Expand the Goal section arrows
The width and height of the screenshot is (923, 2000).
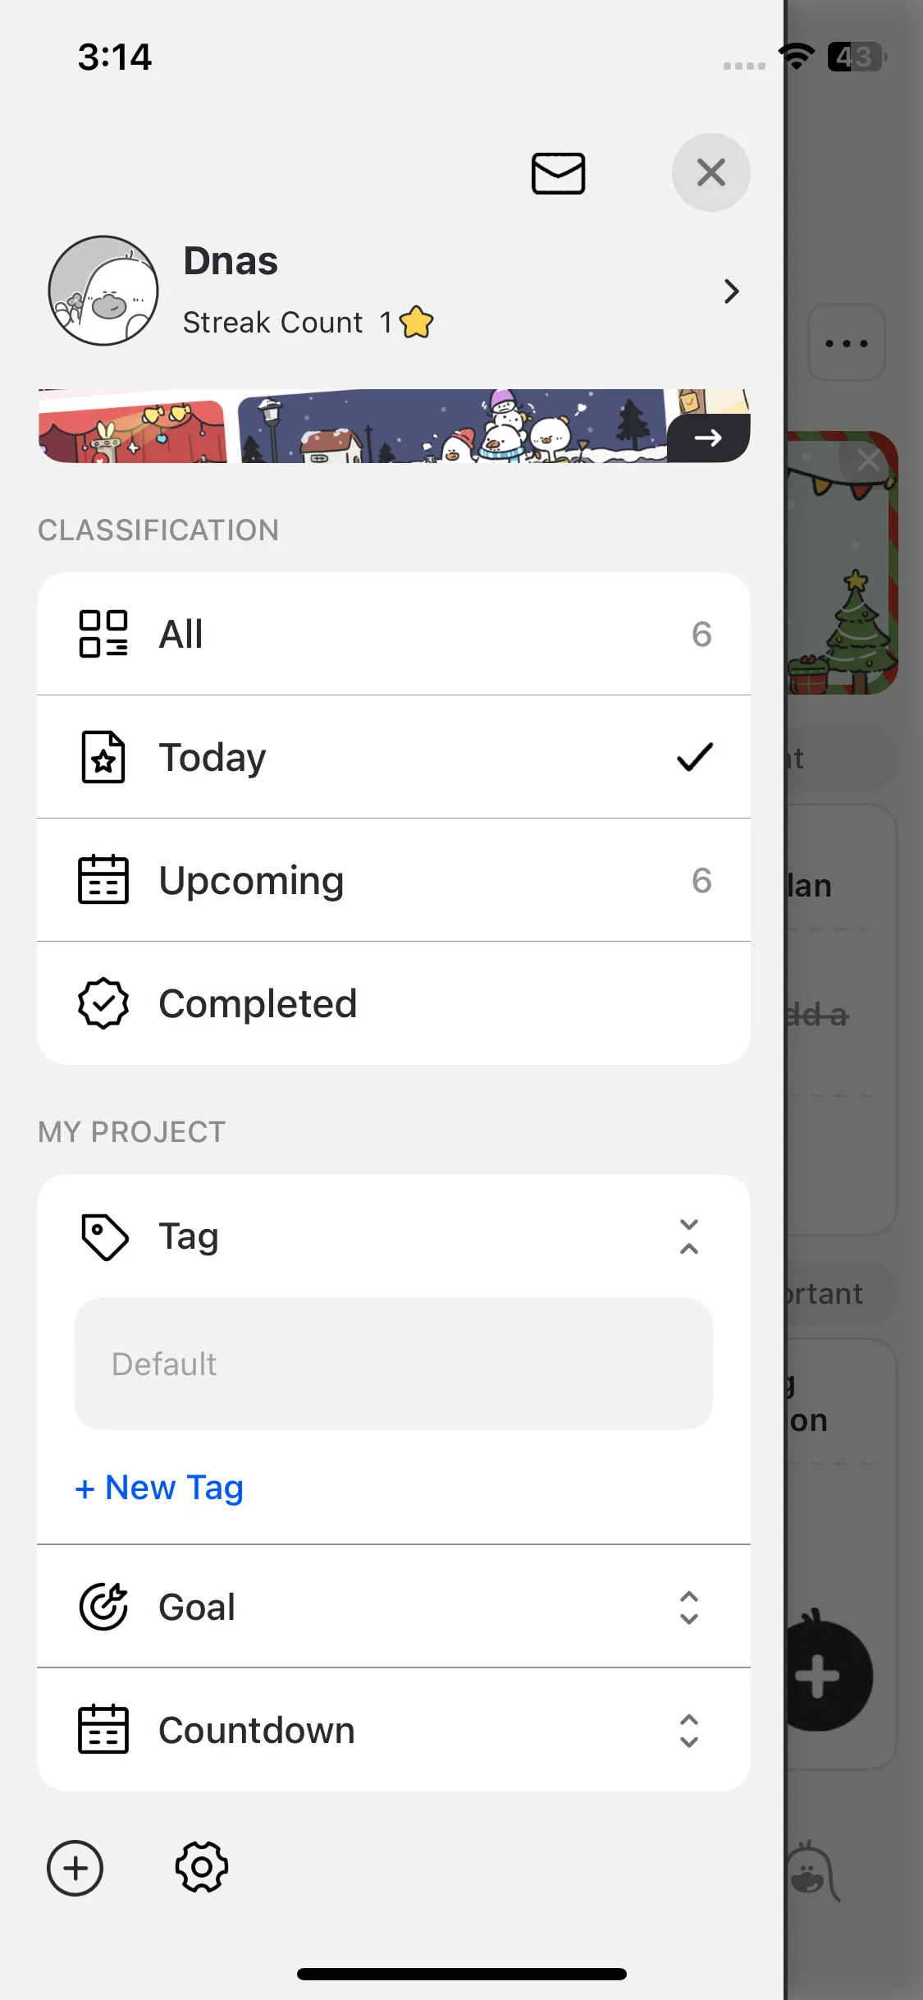689,1607
